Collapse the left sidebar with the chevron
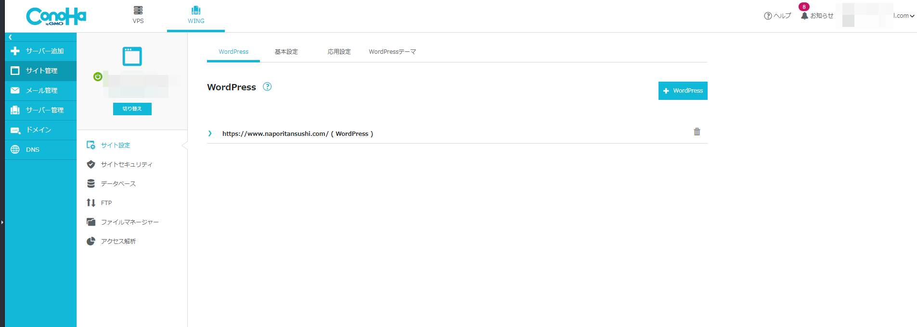Viewport: 917px width, 327px height. [x=10, y=37]
